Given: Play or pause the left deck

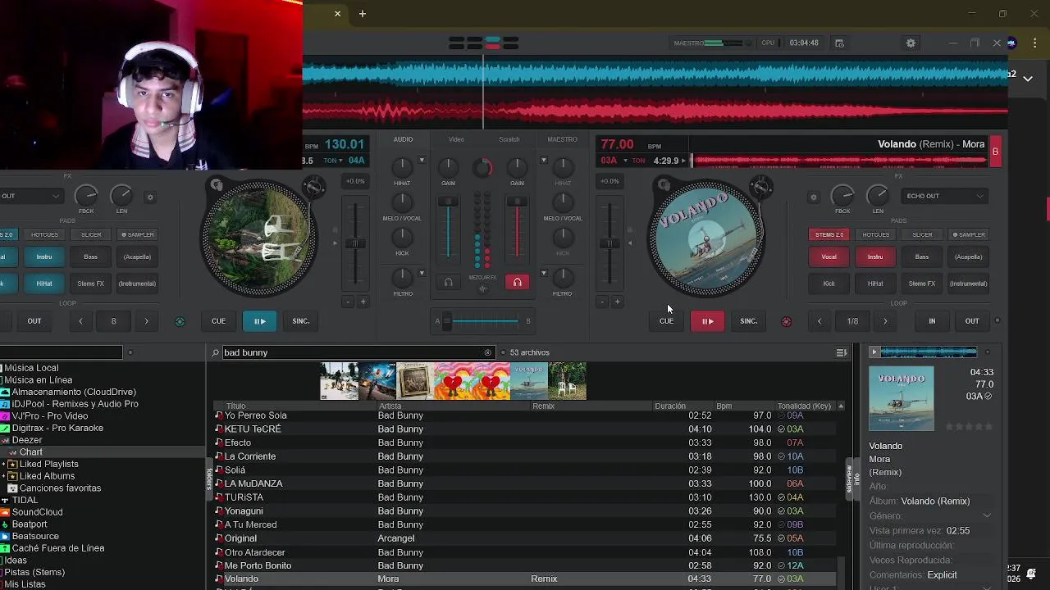Looking at the screenshot, I should click(259, 321).
